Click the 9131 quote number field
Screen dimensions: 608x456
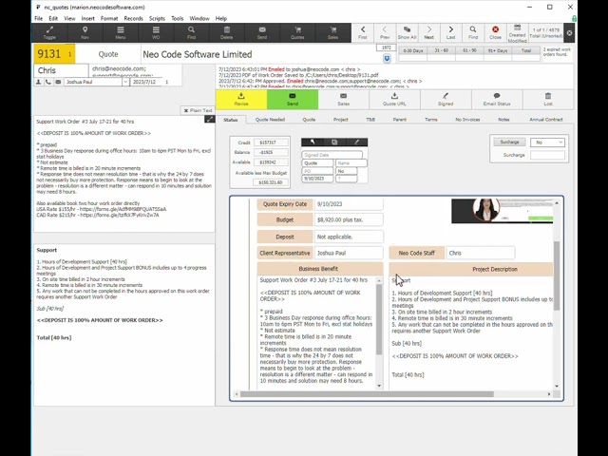54,54
